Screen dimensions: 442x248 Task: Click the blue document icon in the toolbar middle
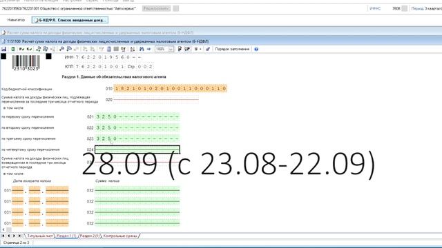pos(109,49)
